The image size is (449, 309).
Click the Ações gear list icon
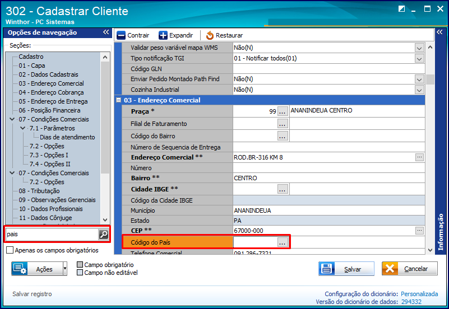click(20, 269)
